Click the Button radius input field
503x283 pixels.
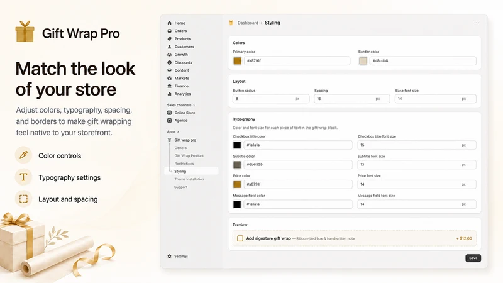(271, 99)
